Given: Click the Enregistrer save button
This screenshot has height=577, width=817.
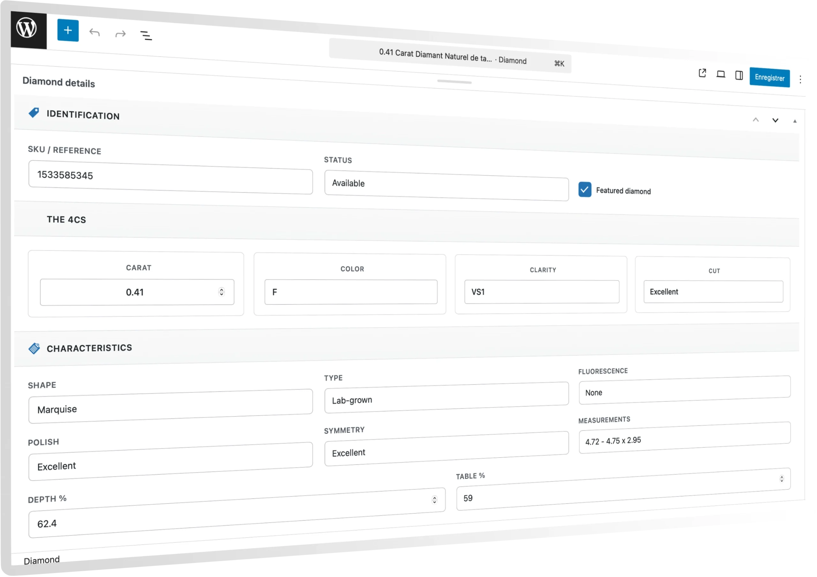Looking at the screenshot, I should click(x=769, y=78).
